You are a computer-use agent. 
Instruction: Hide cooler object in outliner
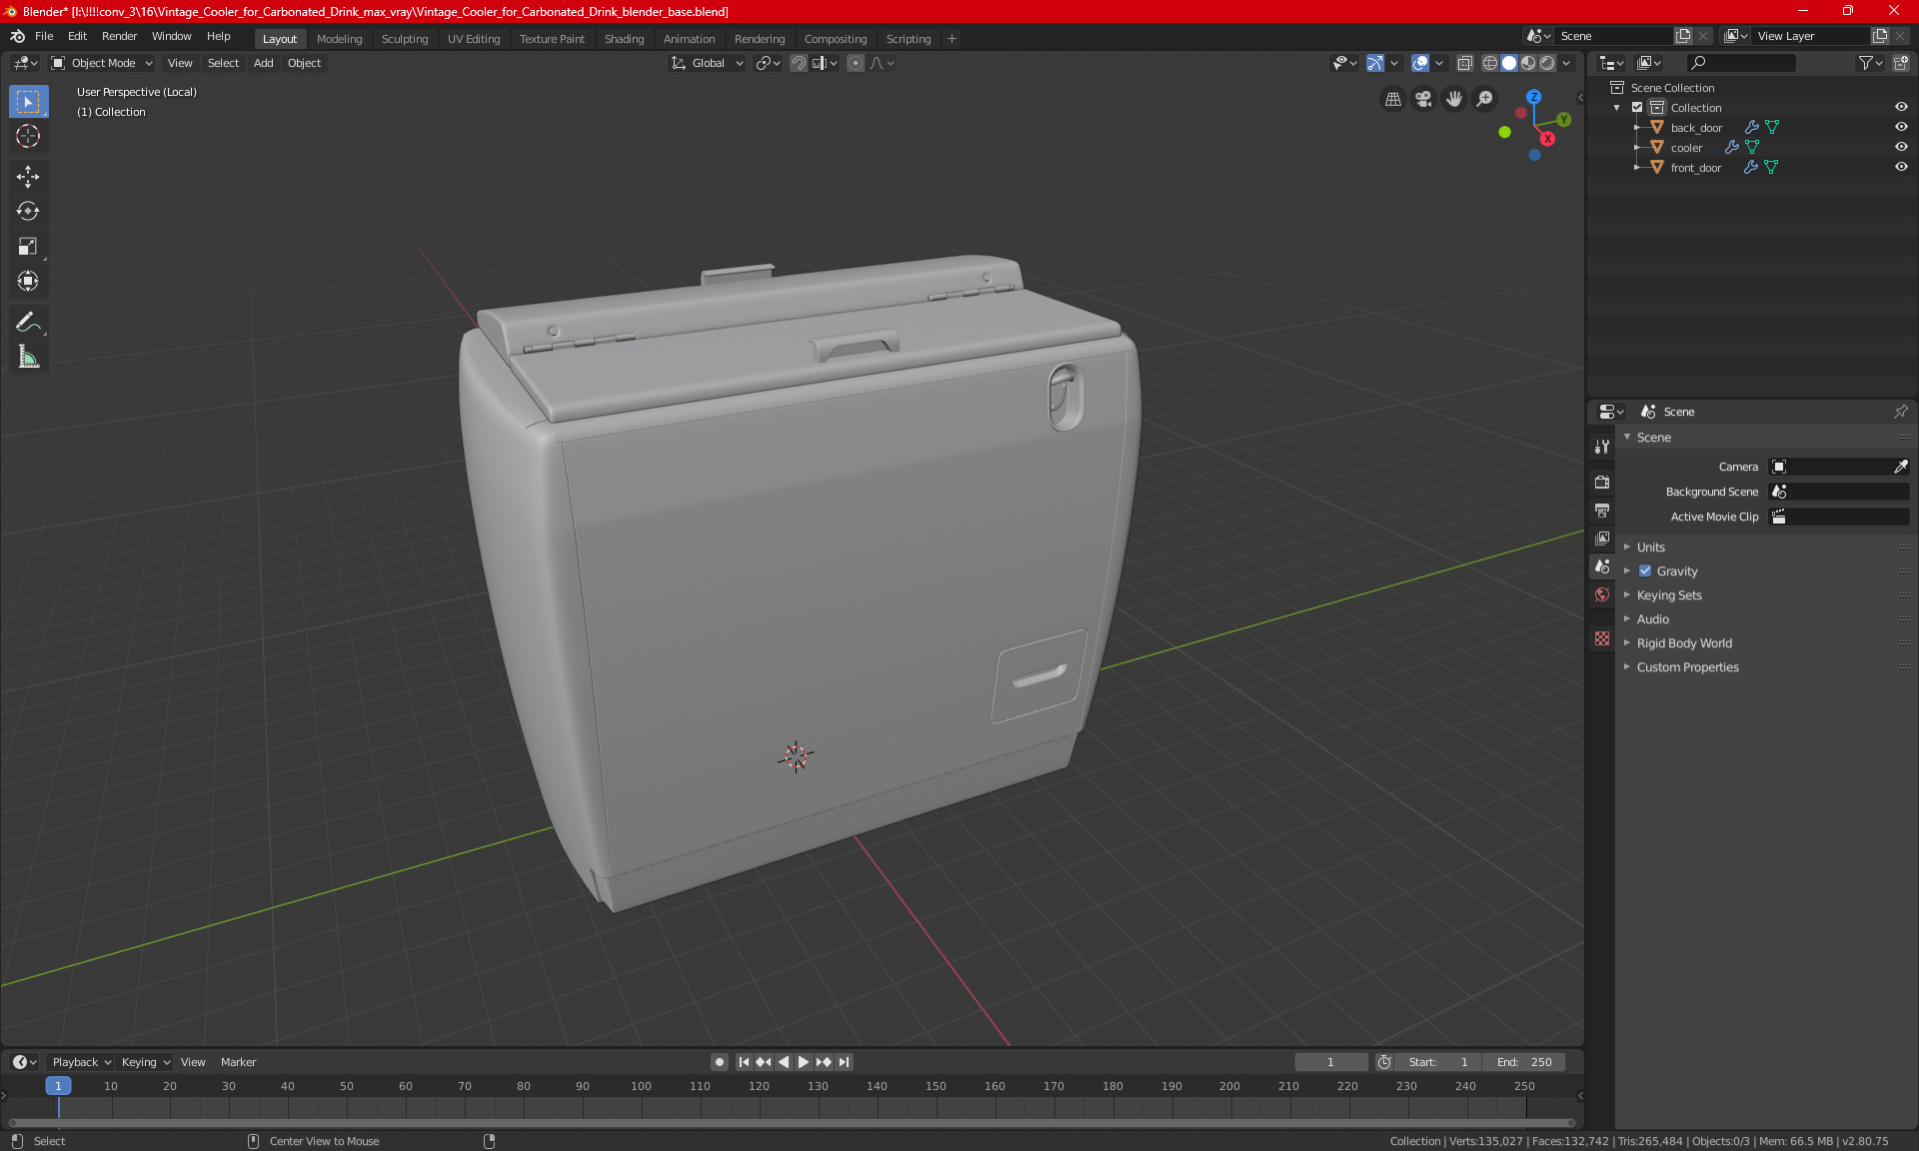(1901, 147)
